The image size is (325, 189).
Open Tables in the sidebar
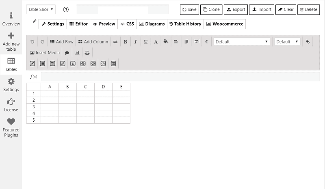pos(11,64)
